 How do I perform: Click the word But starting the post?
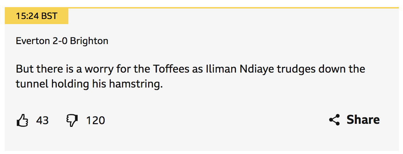(x=25, y=69)
